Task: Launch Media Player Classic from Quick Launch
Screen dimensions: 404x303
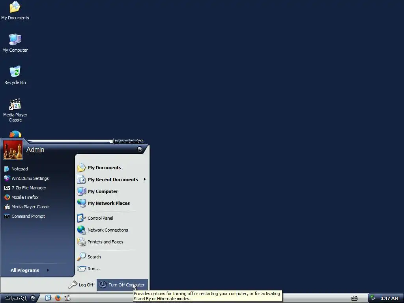Action: tap(67, 298)
